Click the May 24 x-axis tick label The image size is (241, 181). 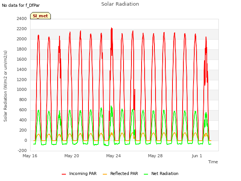pyautogui.click(x=114, y=156)
